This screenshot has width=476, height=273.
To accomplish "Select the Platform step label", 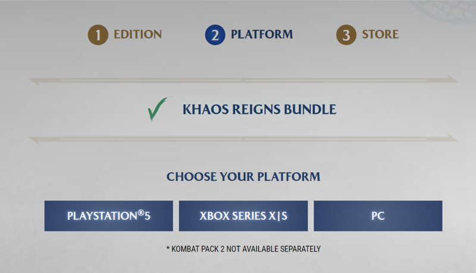I will click(262, 34).
